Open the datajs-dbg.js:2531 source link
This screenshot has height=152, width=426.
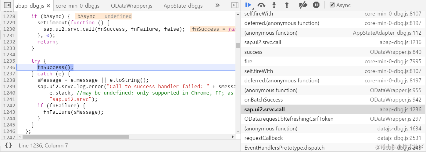pos(399,138)
